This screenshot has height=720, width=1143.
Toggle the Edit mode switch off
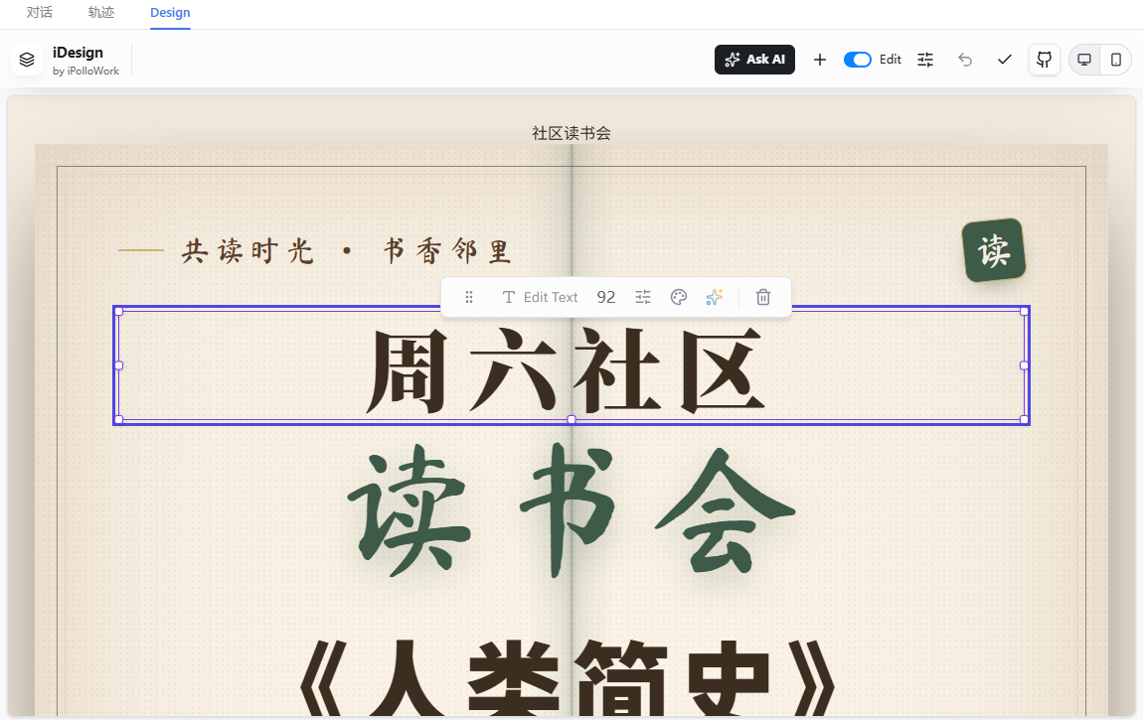click(857, 60)
